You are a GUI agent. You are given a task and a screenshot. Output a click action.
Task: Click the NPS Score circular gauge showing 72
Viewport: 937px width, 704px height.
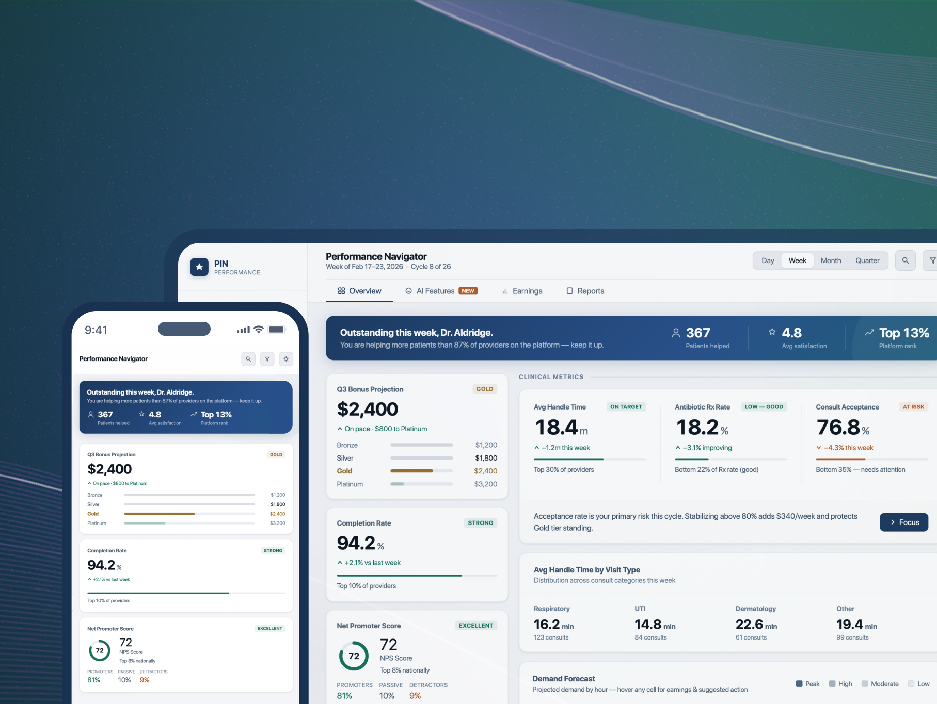click(x=354, y=656)
